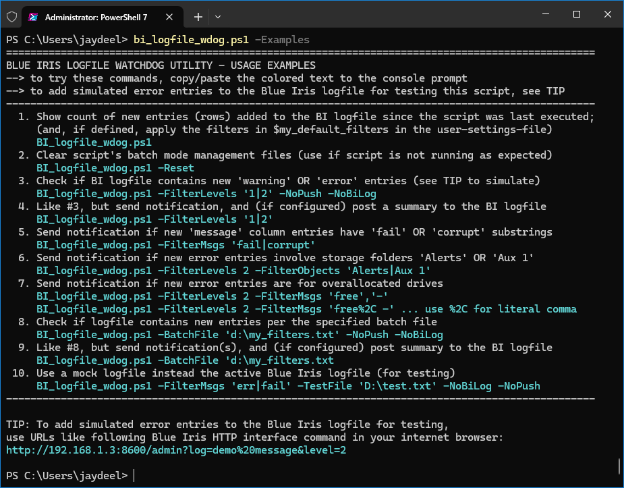Click example 4 command "-FilterLevels '1|2'"
624x488 pixels.
pos(154,219)
